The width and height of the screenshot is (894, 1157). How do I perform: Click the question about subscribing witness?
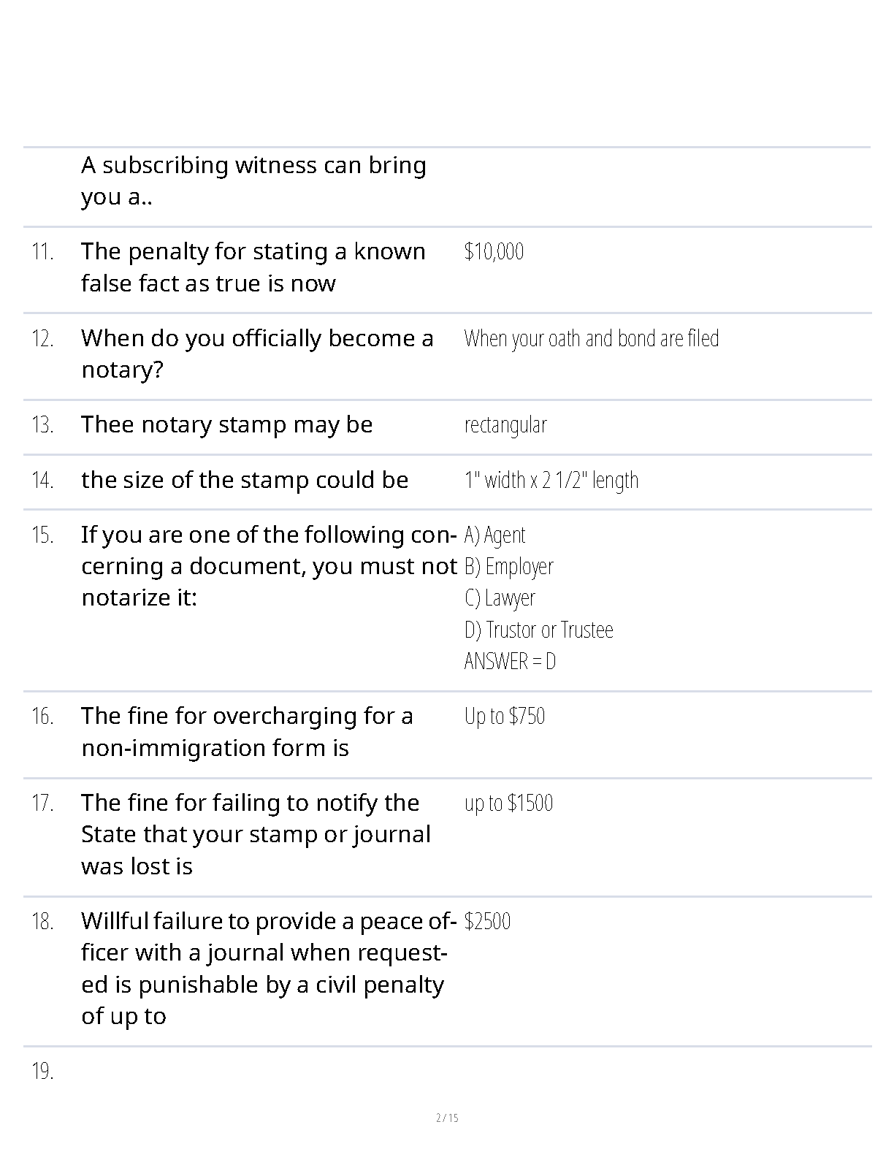[x=253, y=180]
